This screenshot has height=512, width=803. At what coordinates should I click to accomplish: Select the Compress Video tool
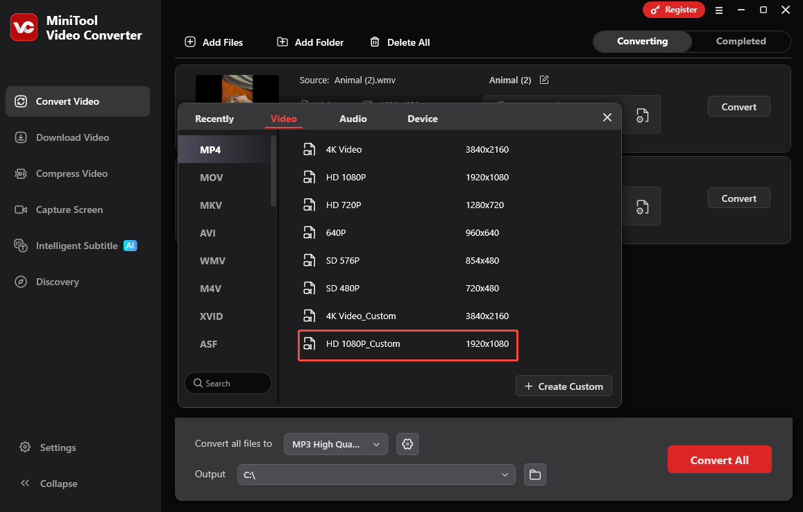click(x=70, y=173)
